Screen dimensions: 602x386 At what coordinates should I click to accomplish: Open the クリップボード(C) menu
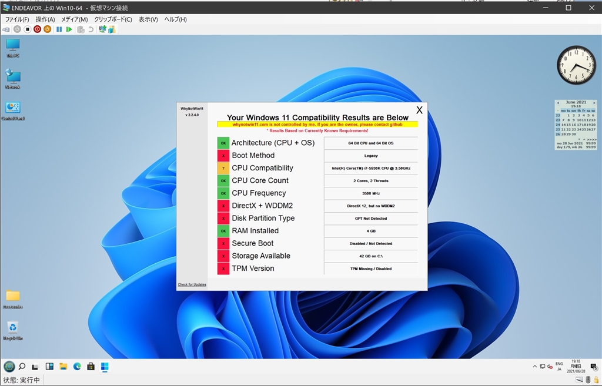click(113, 19)
